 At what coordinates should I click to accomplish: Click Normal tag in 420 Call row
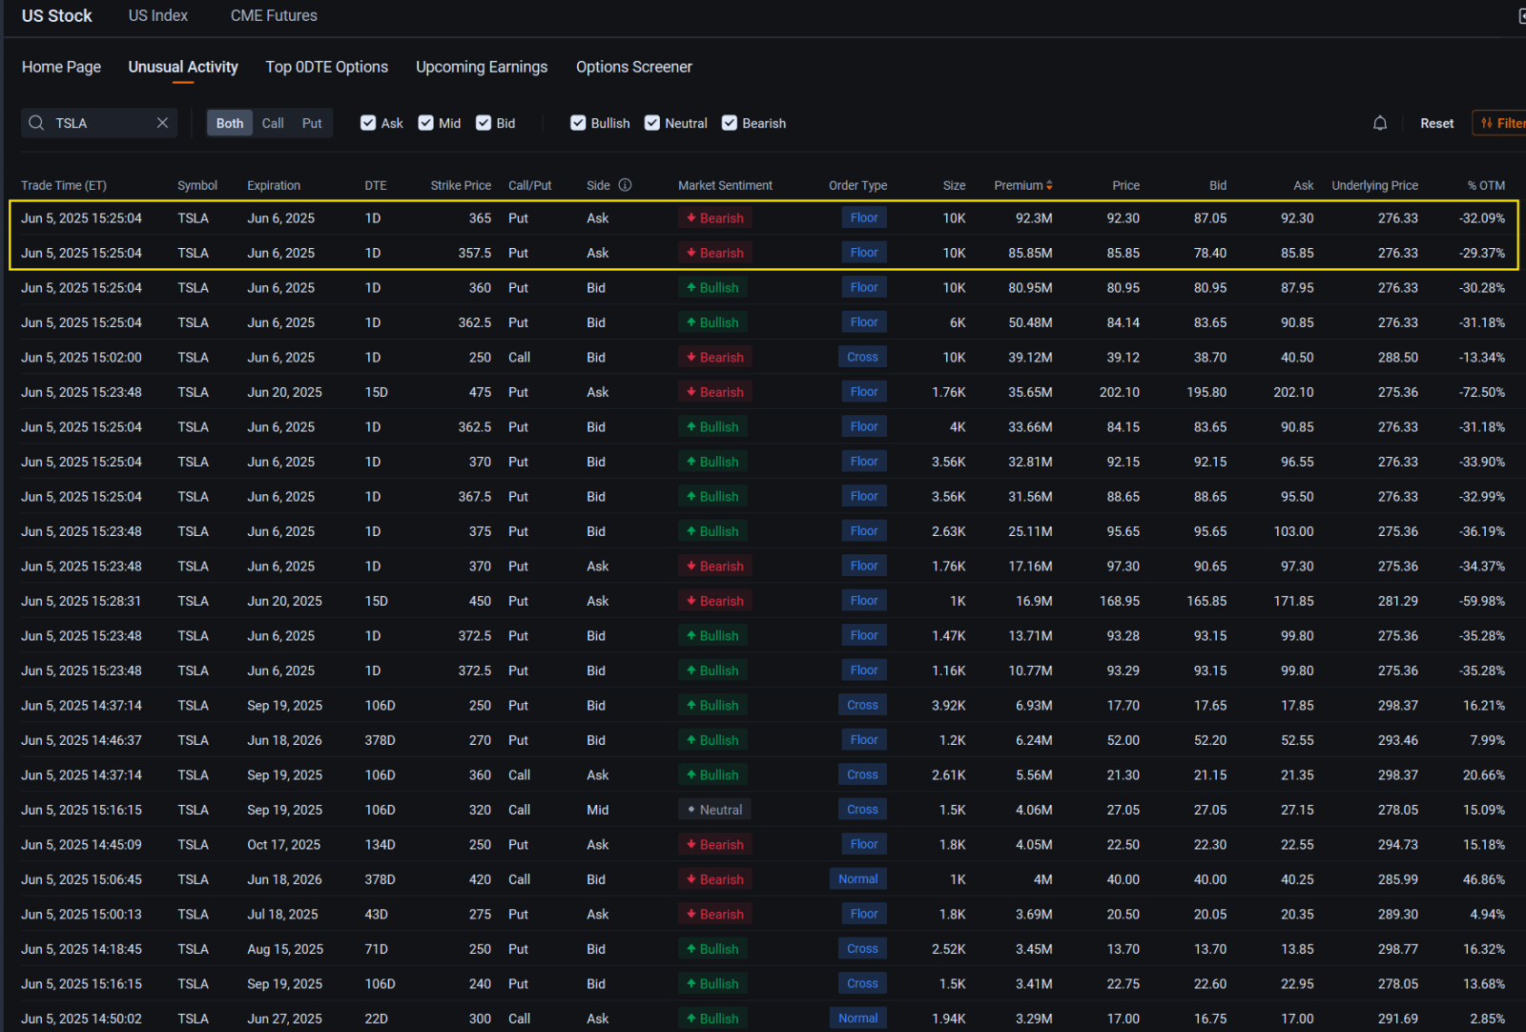858,878
